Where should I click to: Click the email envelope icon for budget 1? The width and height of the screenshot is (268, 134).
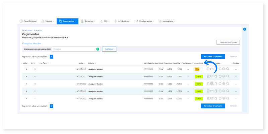(212, 98)
